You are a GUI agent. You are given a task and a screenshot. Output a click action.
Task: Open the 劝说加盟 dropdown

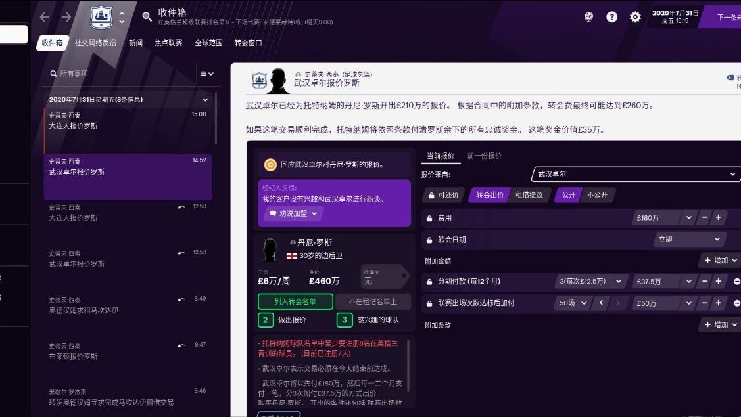(293, 213)
